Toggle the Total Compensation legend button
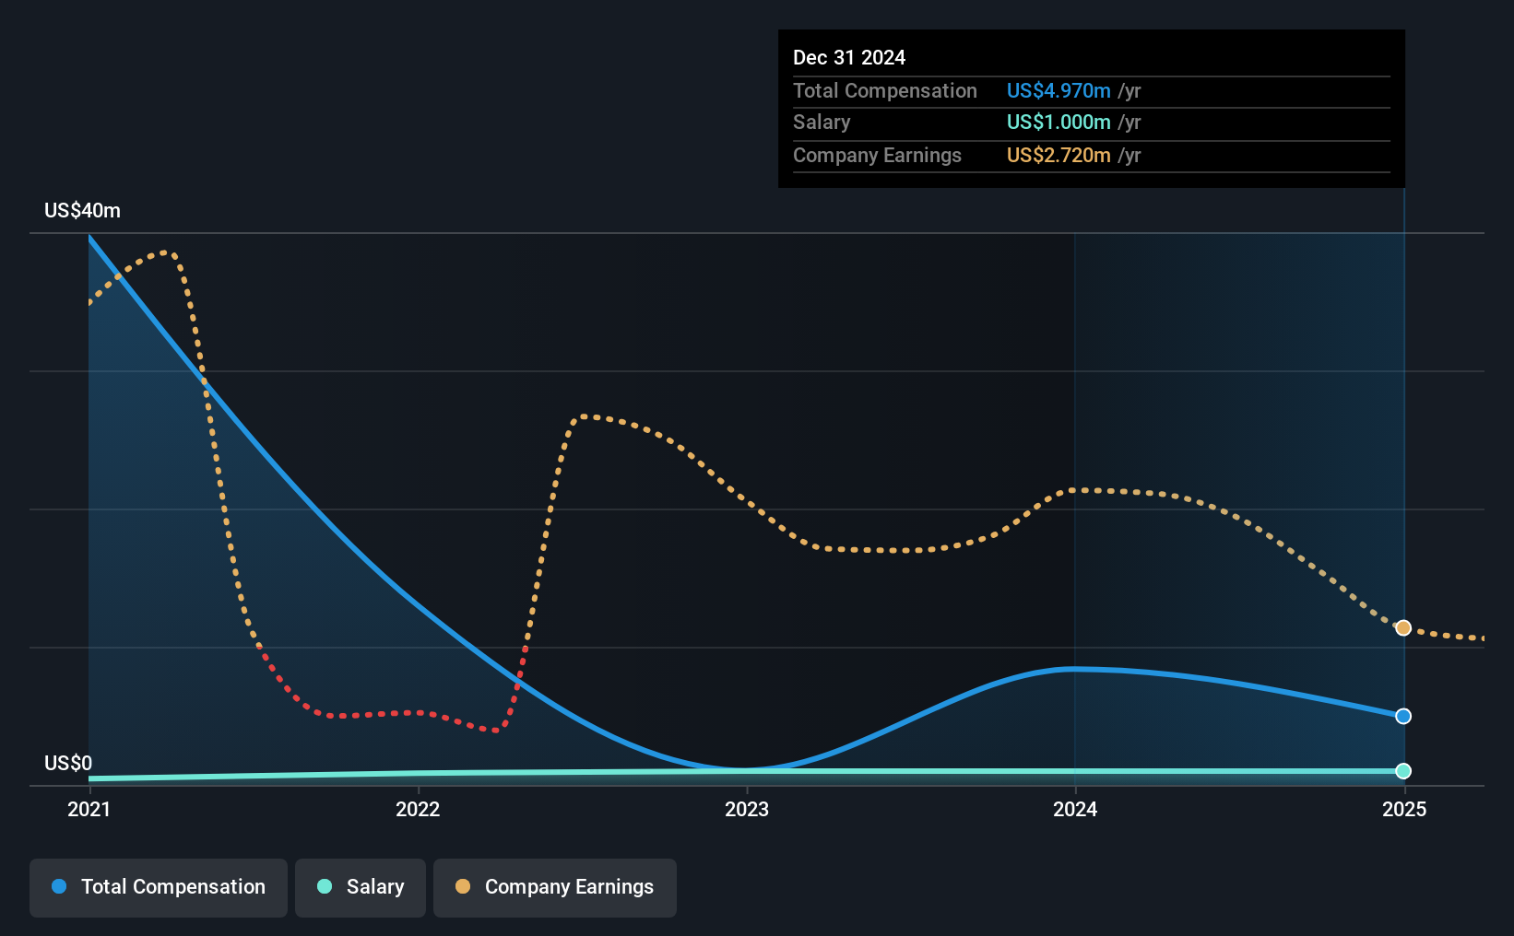Image resolution: width=1514 pixels, height=936 pixels. point(159,887)
